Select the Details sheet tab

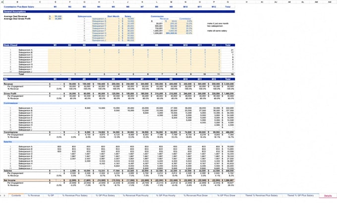[x=328, y=196]
